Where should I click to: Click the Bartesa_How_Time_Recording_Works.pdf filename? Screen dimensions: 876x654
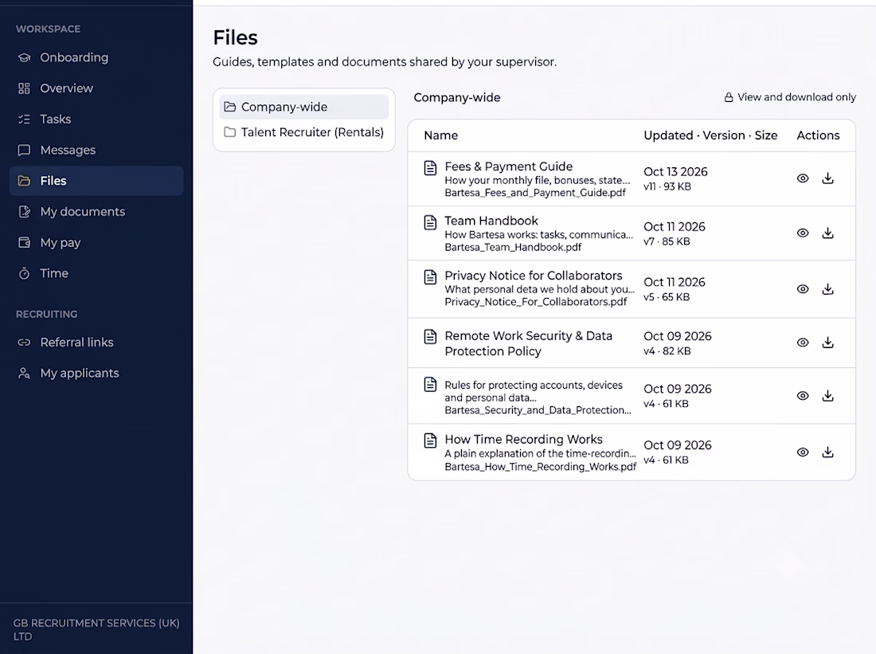(x=540, y=467)
